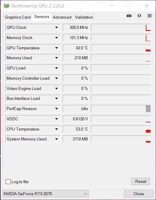Open the CPU Temperature dropdown arrow
The width and height of the screenshot is (156, 200).
[x=57, y=129]
